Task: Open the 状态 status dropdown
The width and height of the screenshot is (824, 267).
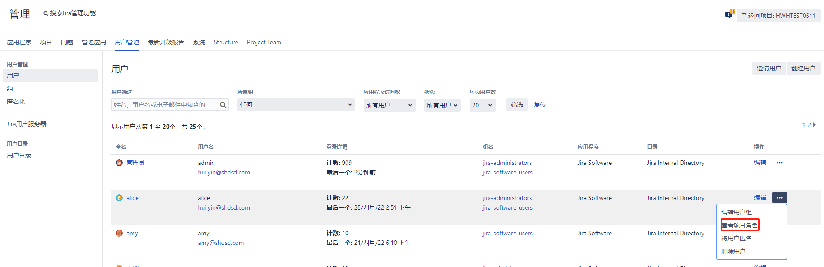Action: pos(442,105)
